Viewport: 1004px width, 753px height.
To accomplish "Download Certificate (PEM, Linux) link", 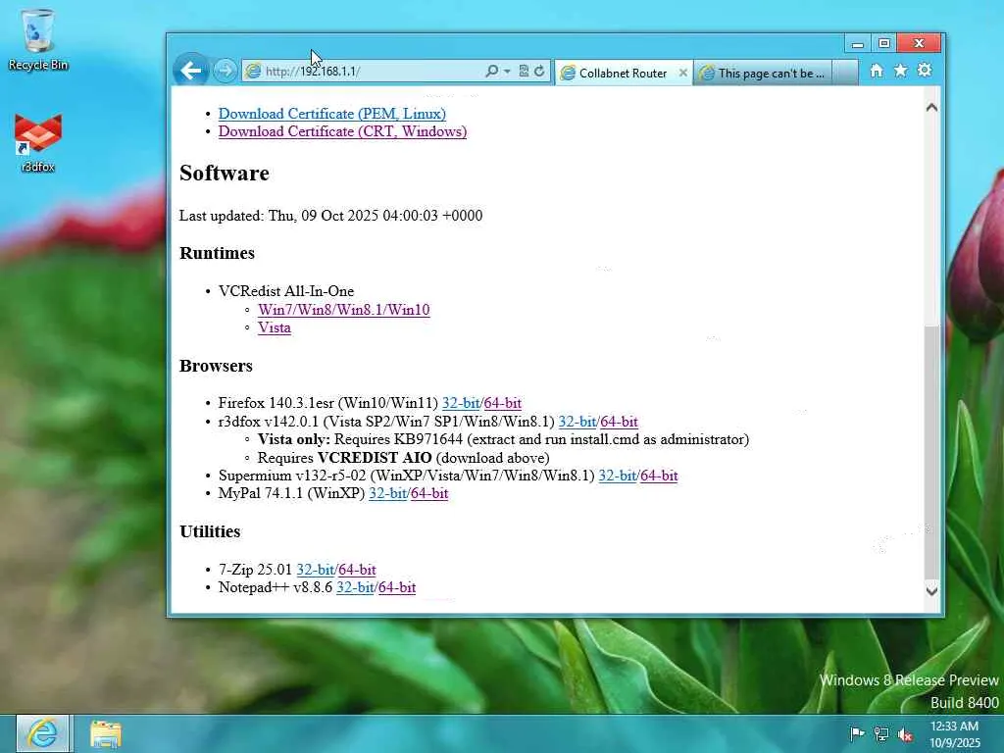I will click(331, 114).
